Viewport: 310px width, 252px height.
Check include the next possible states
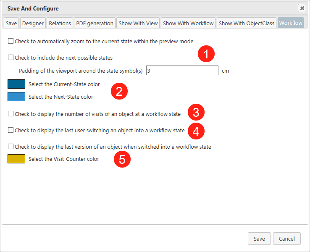[11, 58]
